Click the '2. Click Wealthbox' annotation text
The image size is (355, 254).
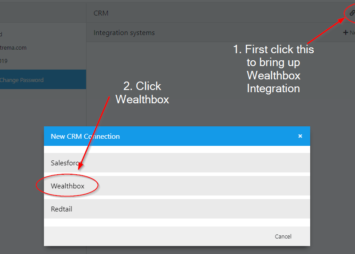(x=142, y=93)
